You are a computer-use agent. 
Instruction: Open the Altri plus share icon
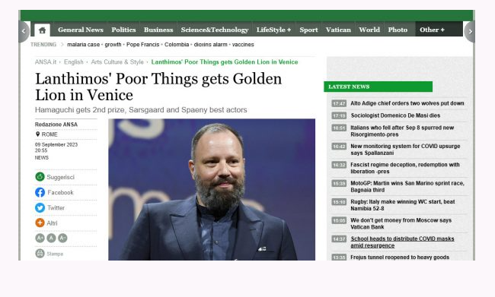click(40, 223)
